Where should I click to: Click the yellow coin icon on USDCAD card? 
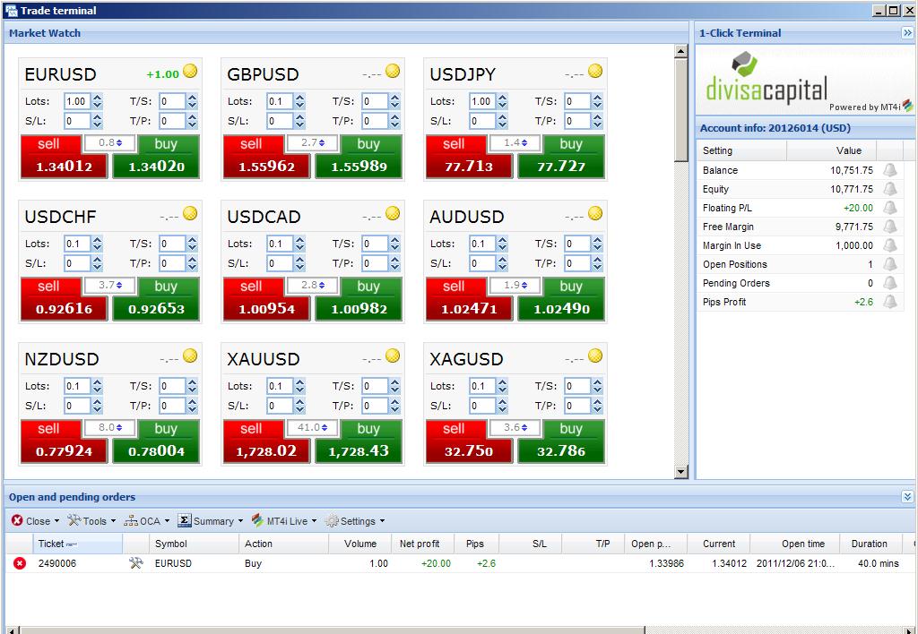click(x=393, y=213)
